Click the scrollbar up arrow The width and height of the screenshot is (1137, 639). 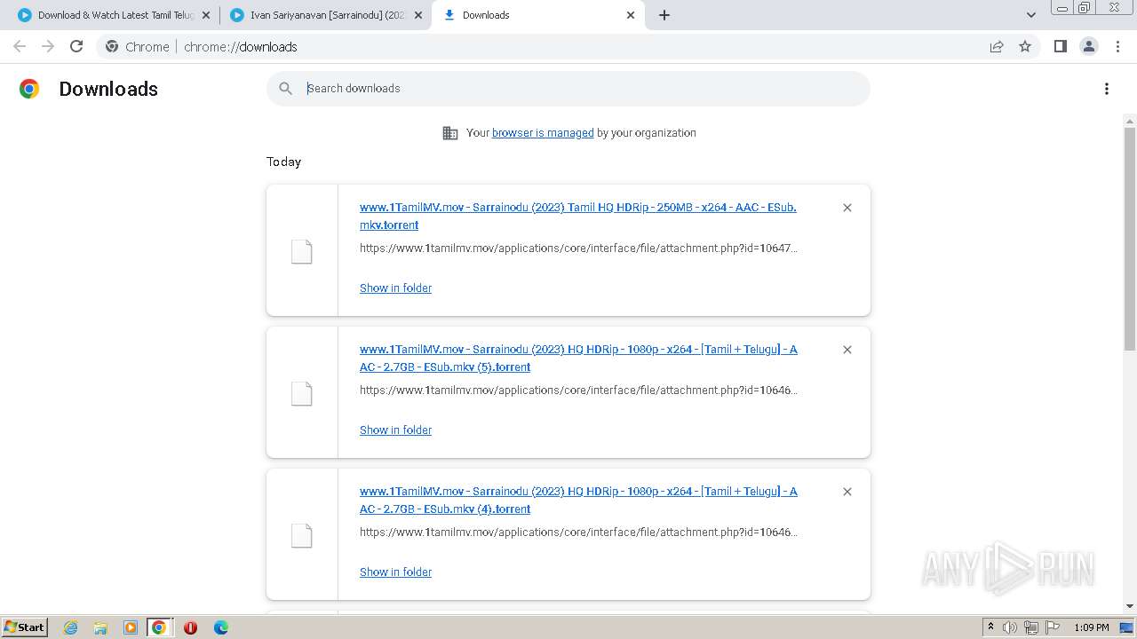[x=1130, y=121]
